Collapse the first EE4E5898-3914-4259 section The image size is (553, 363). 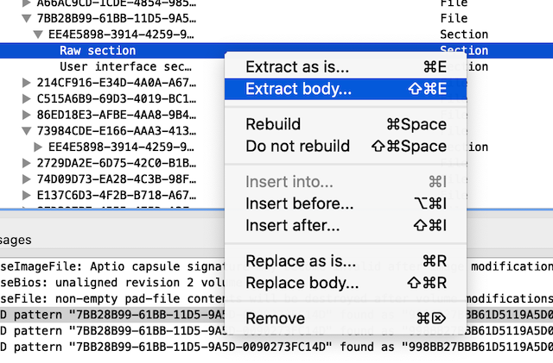coord(38,34)
